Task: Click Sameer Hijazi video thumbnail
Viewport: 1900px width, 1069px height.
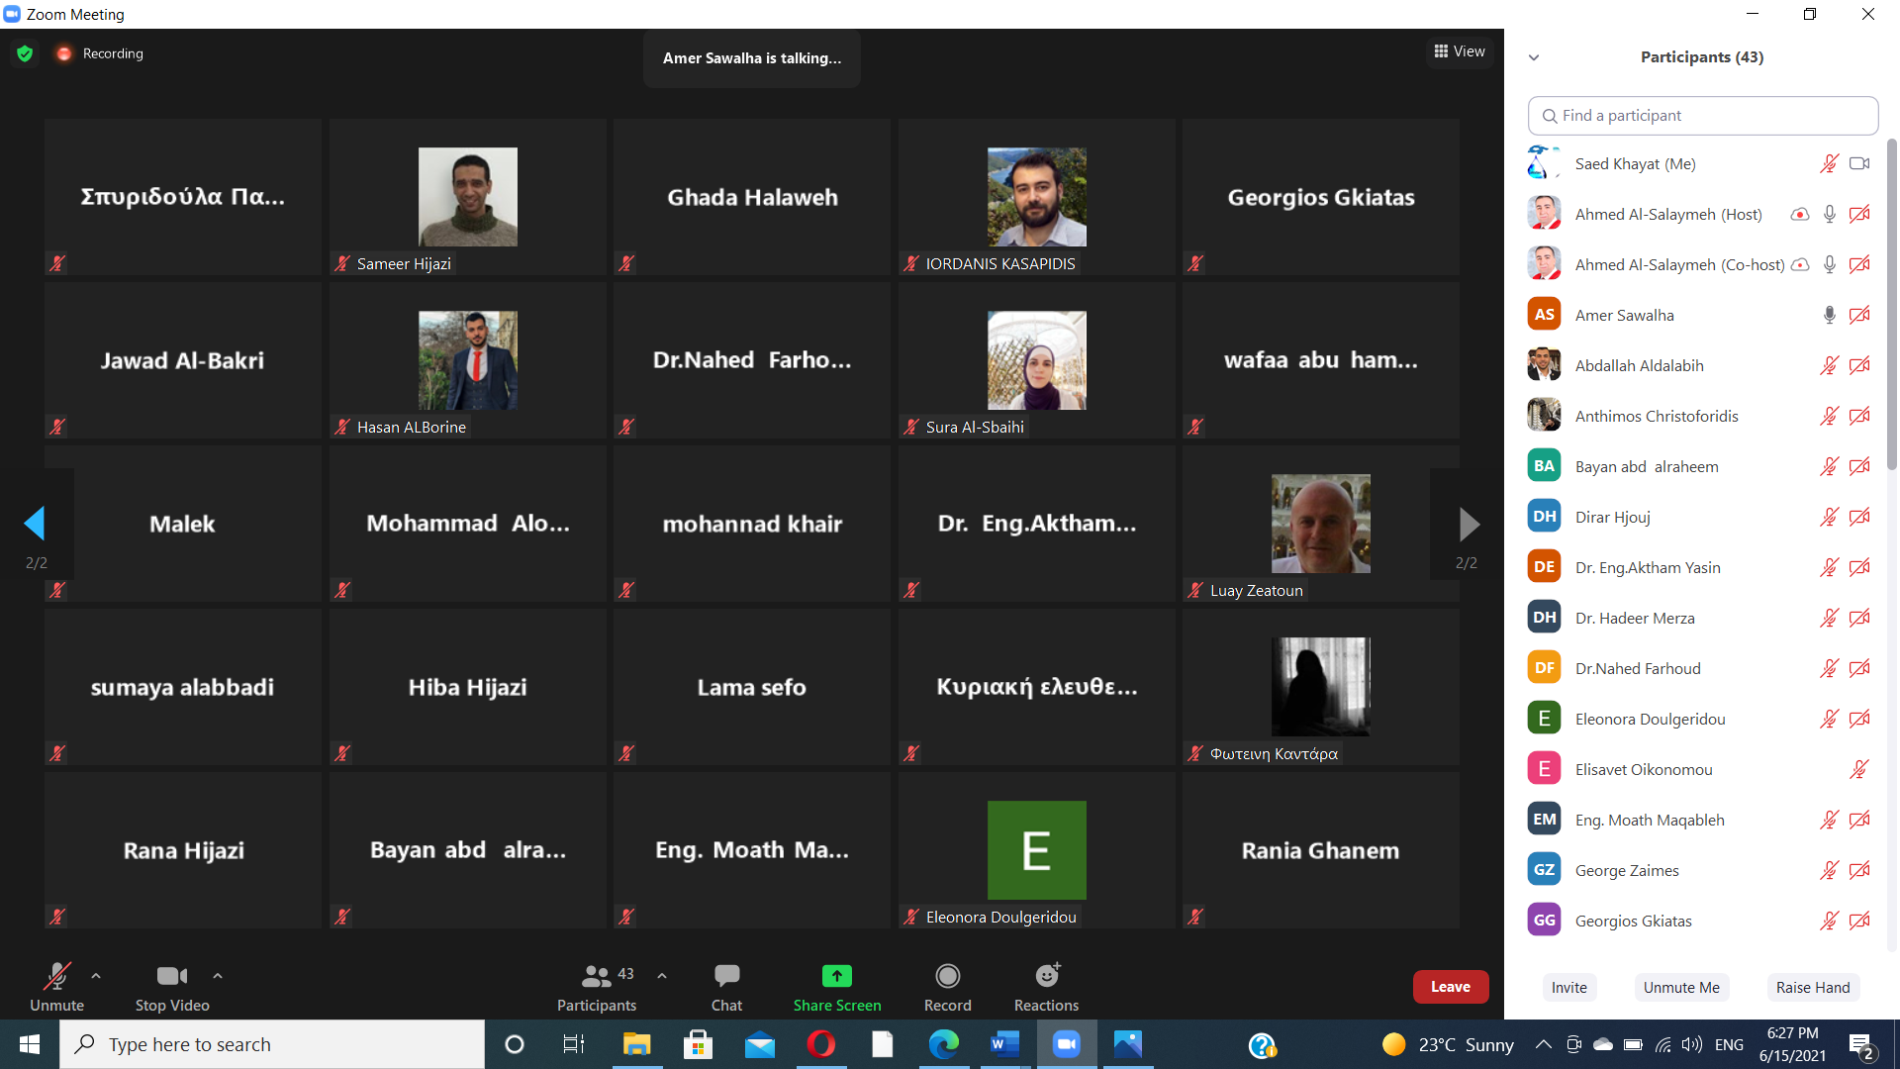Action: (x=467, y=197)
